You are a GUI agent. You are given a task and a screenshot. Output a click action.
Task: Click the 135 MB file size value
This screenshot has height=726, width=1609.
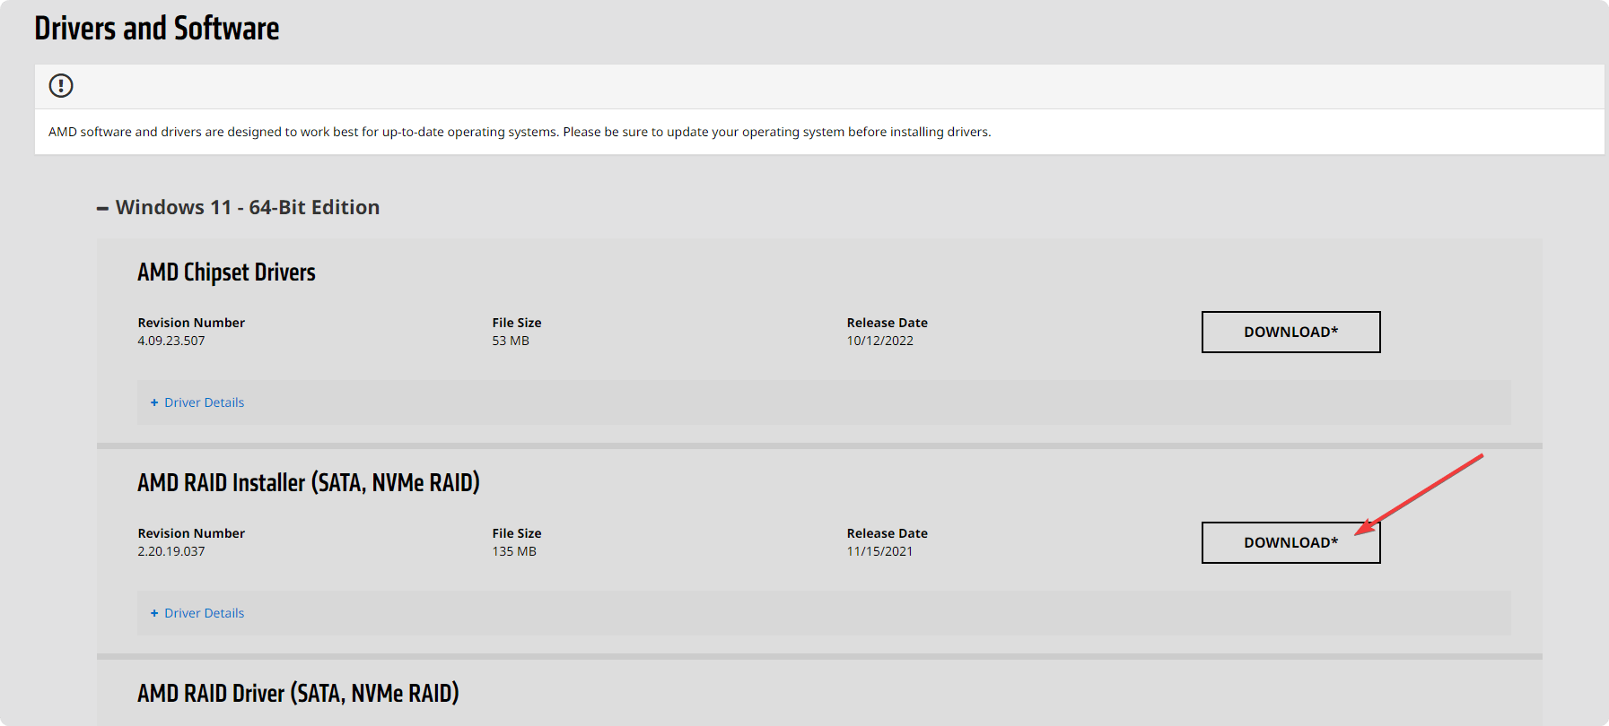point(514,551)
